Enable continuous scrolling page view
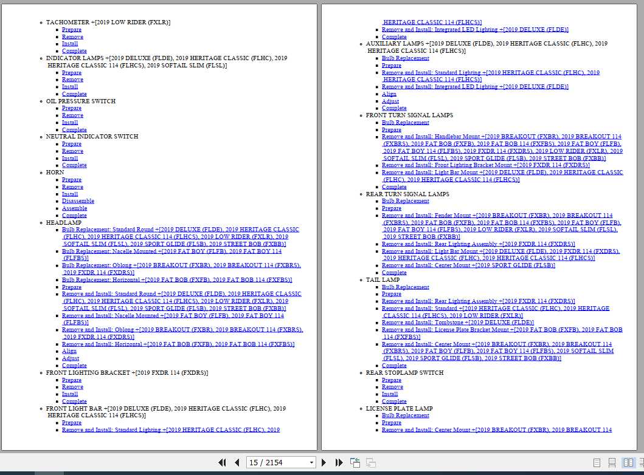The height and width of the screenshot is (475, 644). [612, 463]
